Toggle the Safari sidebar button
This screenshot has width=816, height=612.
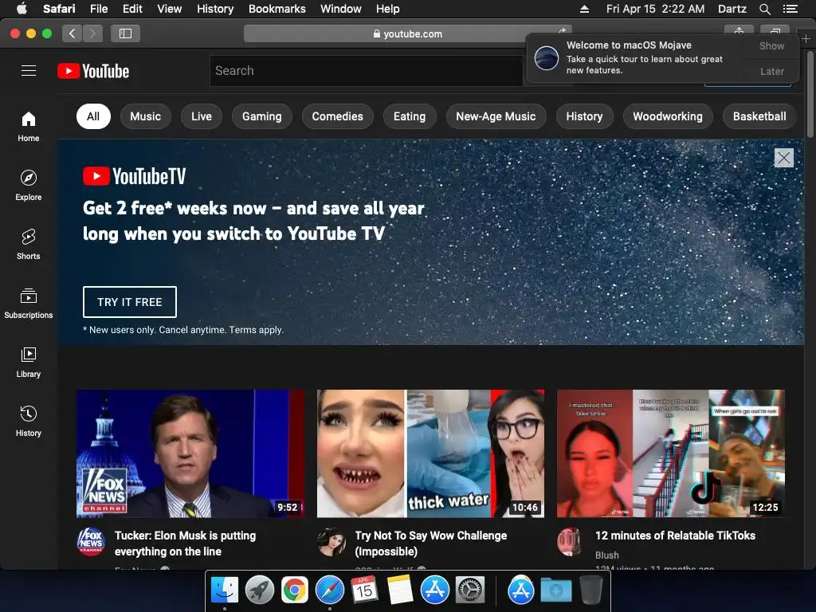click(125, 33)
